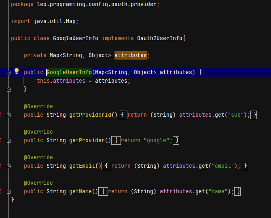Click the @Override annotation above getName
271x218 pixels.
pyautogui.click(x=38, y=183)
